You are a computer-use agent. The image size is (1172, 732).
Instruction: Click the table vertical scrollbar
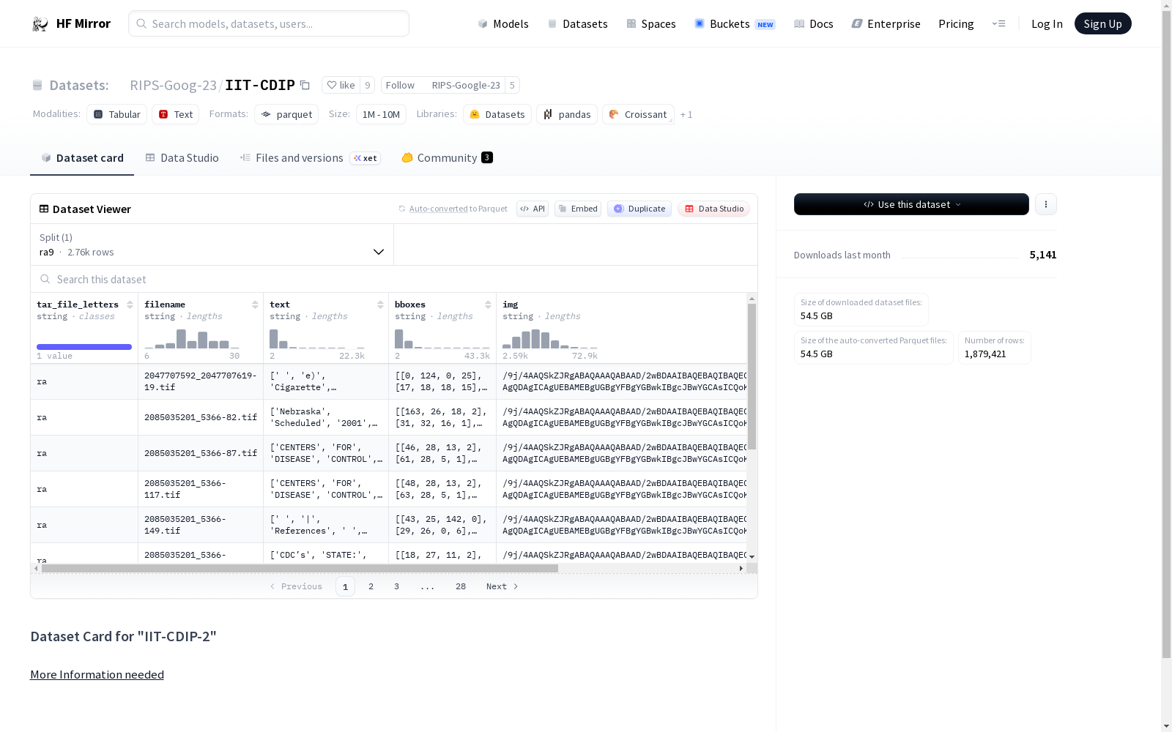click(x=752, y=376)
